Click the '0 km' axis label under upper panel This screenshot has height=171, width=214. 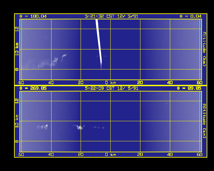coord(110,82)
